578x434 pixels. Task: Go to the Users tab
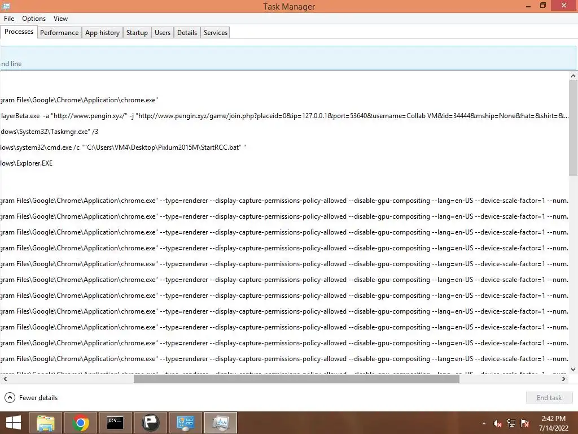163,32
